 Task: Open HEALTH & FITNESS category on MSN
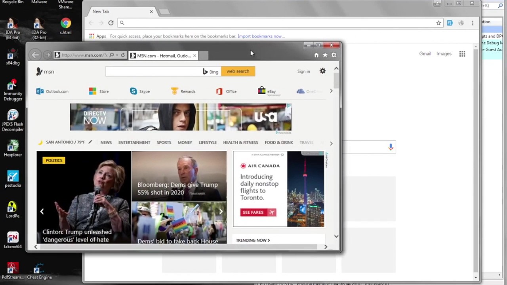pyautogui.click(x=240, y=142)
